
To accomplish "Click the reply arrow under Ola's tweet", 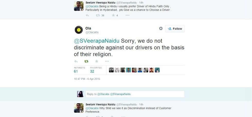I will [76, 61].
